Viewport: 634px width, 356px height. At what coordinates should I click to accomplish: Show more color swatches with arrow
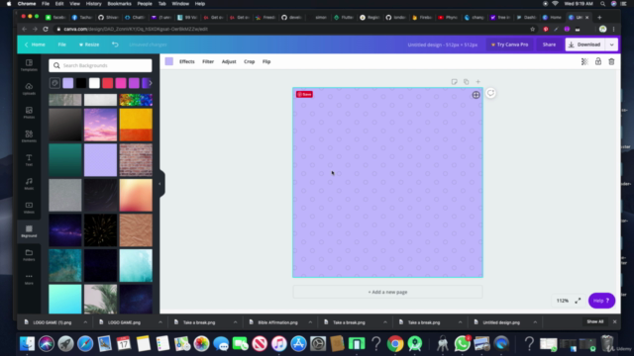pyautogui.click(x=150, y=83)
